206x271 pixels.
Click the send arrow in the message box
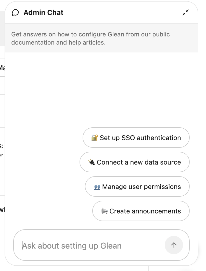pos(174,245)
